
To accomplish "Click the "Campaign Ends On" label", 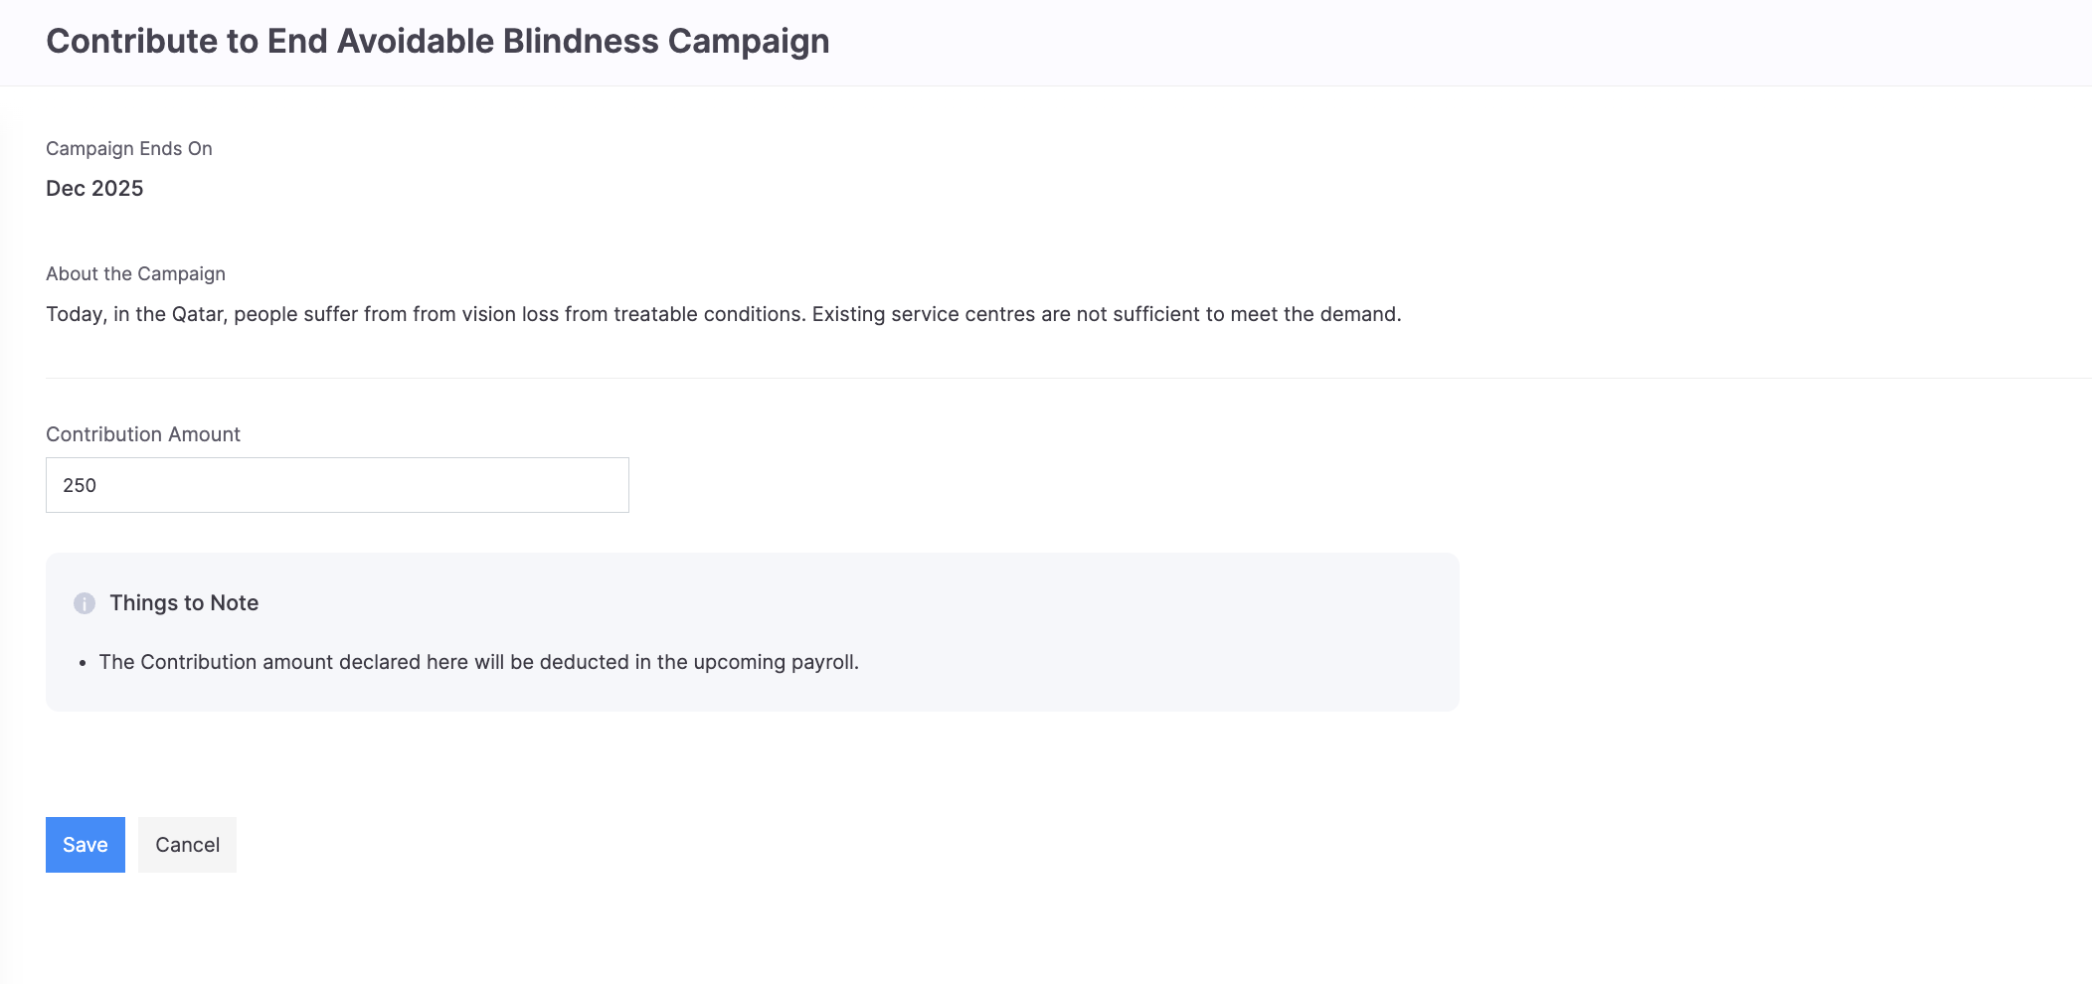I will (129, 149).
